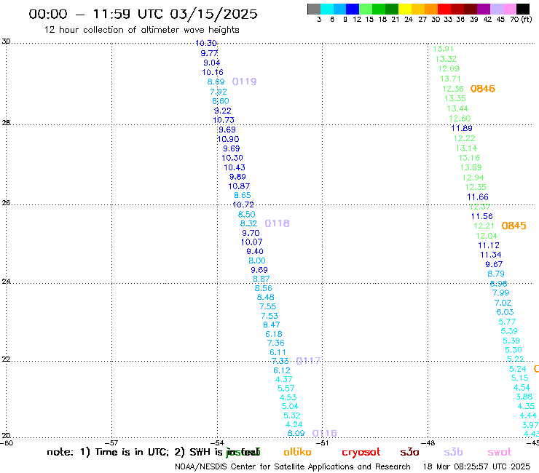Click the purple '0117' pass time label
Image resolution: width=539 pixels, height=473 pixels.
(x=308, y=361)
